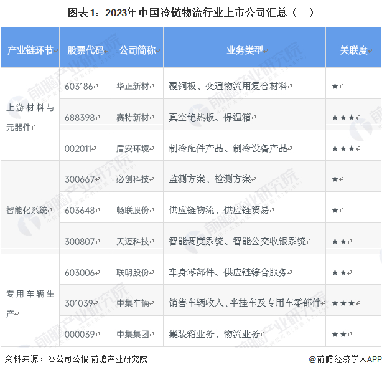
Task: Click business type 供应链物流、供应链贸易
Action: coord(219,210)
